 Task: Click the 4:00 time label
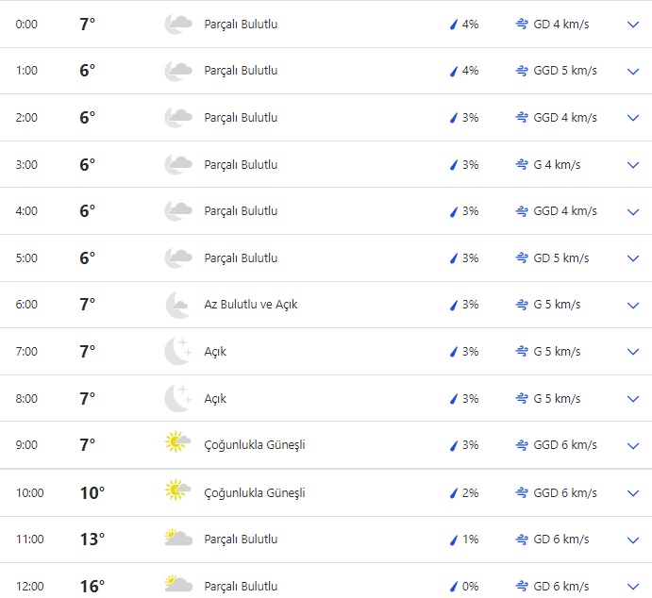point(27,211)
